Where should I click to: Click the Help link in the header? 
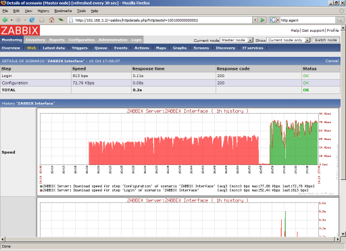coord(295,30)
